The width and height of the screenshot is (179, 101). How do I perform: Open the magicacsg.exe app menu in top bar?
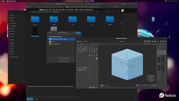point(11,1)
